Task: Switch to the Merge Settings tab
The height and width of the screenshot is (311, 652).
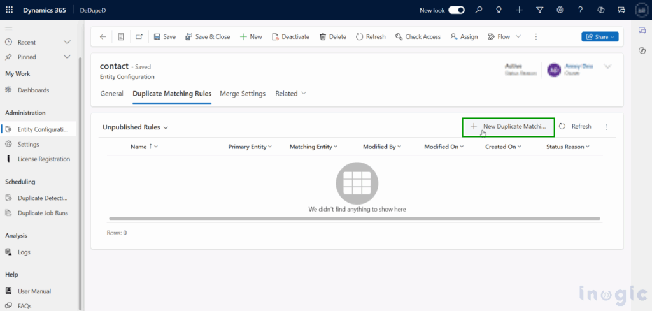Action: click(243, 94)
